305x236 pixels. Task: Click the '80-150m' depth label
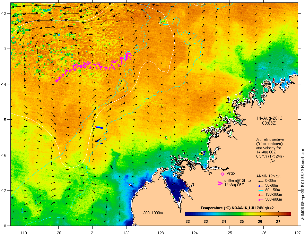click(x=272, y=190)
